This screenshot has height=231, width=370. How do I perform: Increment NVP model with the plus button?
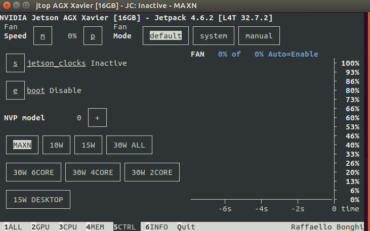[98, 118]
